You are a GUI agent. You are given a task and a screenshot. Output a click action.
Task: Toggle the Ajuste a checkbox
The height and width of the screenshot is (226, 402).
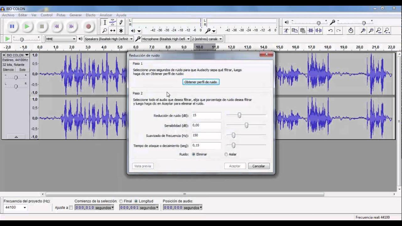point(71,207)
